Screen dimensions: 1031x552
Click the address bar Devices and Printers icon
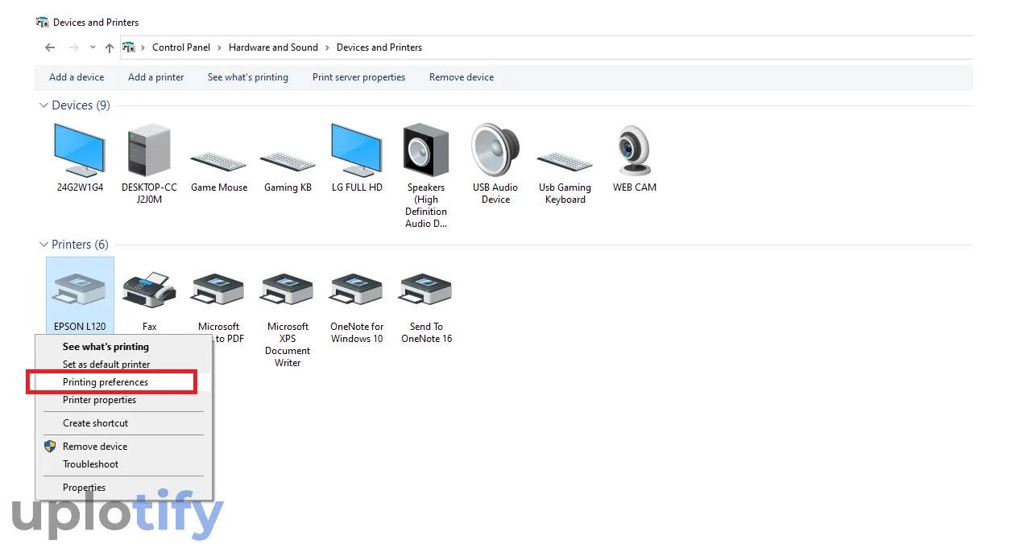coord(129,47)
